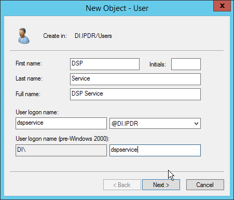Click the New Object - User title bar
The width and height of the screenshot is (234, 200).
coord(117,8)
